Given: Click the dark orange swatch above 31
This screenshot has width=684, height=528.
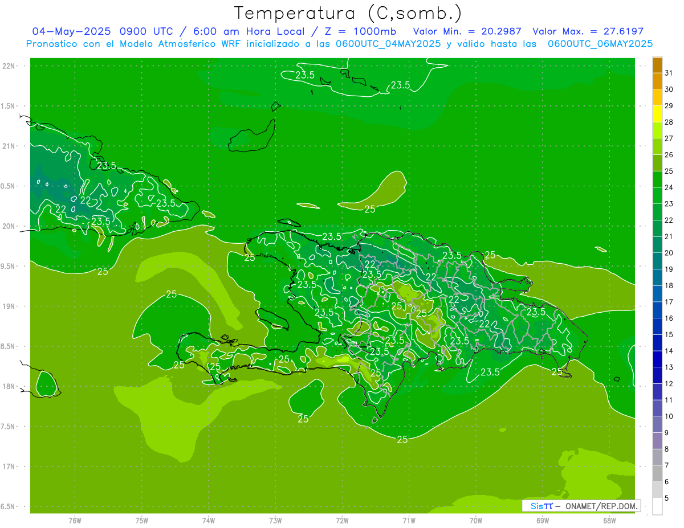Looking at the screenshot, I should tap(657, 65).
